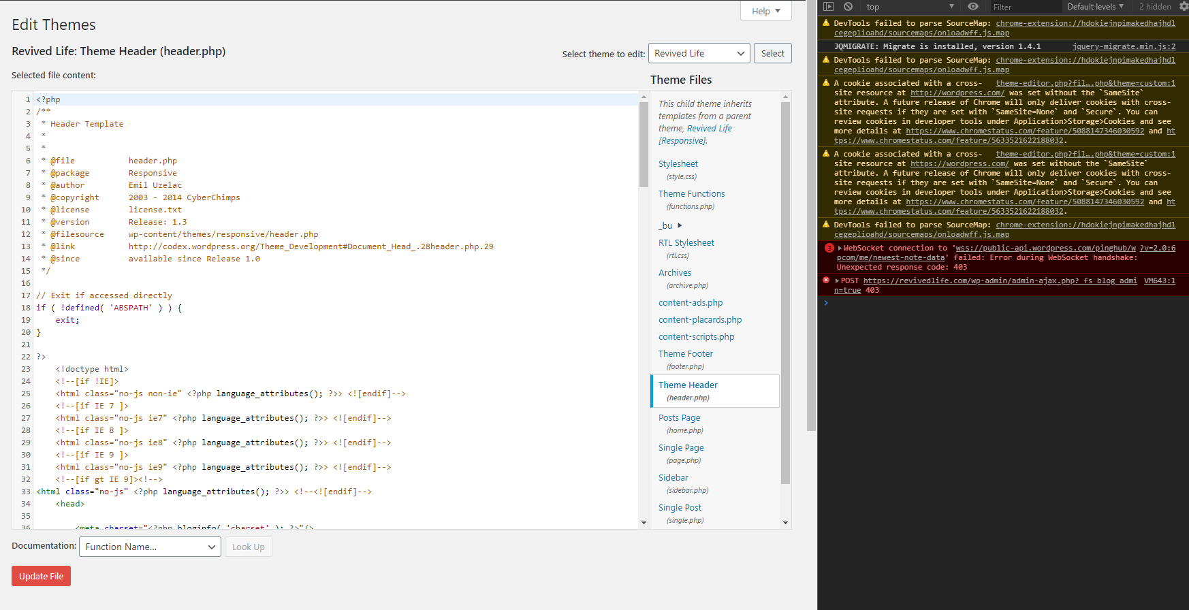The image size is (1189, 610).
Task: Open content-ads.php file
Action: [691, 303]
